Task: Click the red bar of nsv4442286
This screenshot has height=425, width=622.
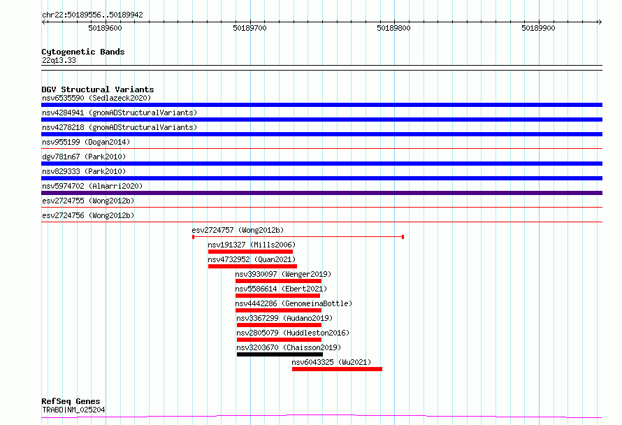Action: pyautogui.click(x=278, y=310)
